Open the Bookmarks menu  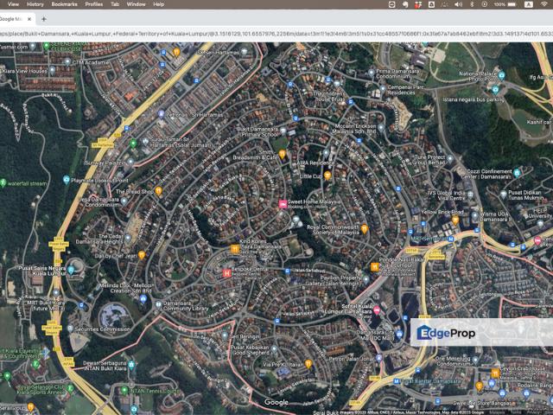click(64, 4)
